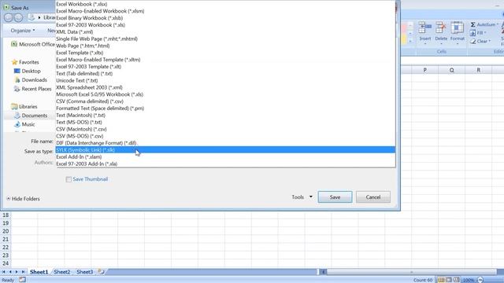Viewport: 504px width, 283px height.
Task: Switch to Sheet1 tab
Action: (x=39, y=272)
